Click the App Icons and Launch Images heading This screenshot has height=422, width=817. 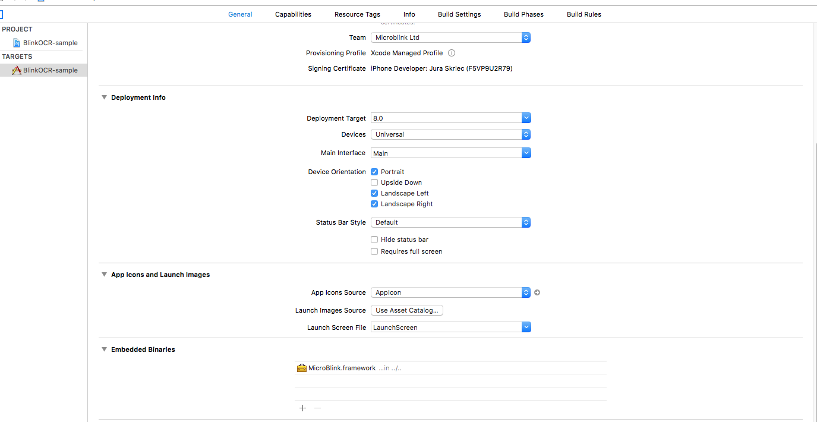[x=160, y=275]
